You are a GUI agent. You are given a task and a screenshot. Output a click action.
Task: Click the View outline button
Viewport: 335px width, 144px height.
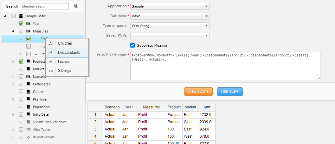click(198, 92)
